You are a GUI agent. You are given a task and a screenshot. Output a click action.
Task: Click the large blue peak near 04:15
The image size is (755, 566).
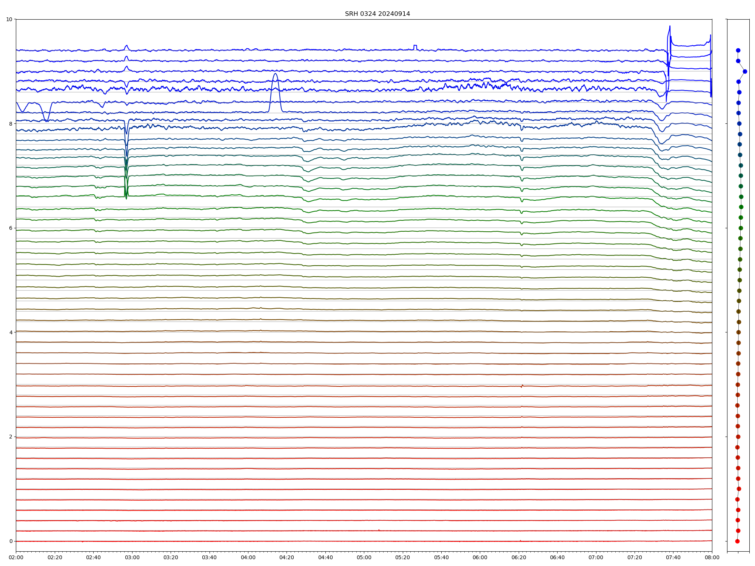pyautogui.click(x=275, y=74)
